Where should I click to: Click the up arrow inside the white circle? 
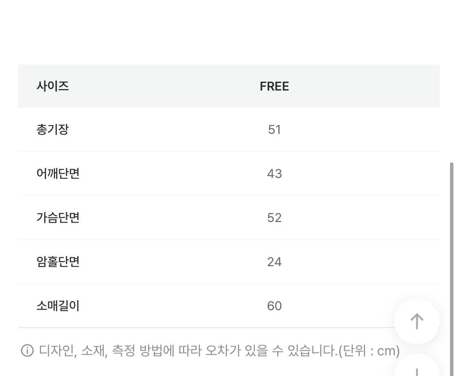[417, 321]
